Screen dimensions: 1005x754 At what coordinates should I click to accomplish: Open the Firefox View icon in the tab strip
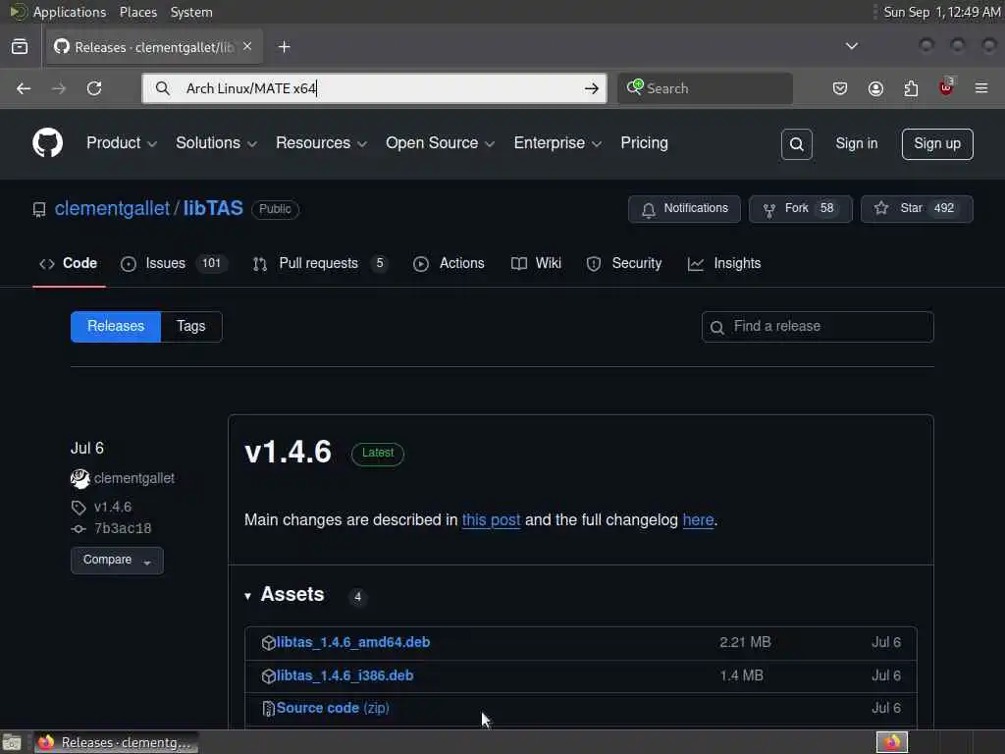[x=20, y=47]
